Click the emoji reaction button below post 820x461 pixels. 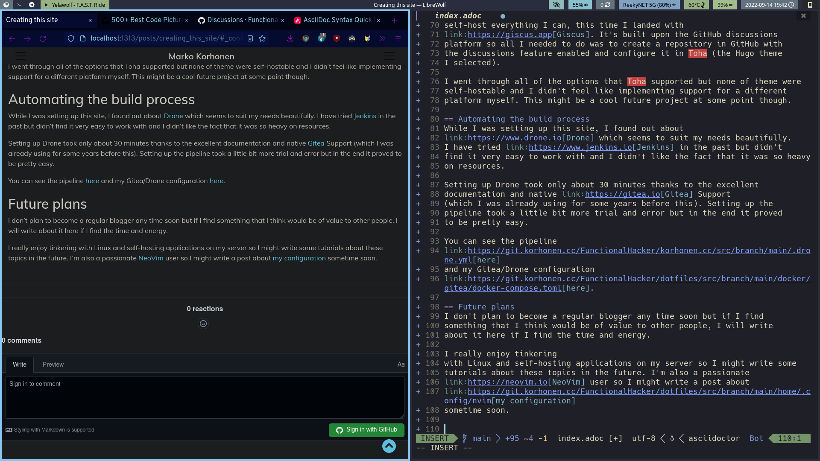(203, 324)
